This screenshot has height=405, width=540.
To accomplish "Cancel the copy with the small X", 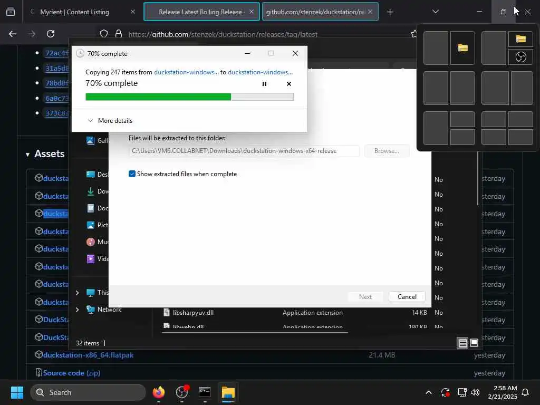I will (289, 84).
